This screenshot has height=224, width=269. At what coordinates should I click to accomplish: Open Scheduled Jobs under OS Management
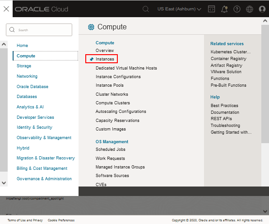(x=111, y=149)
